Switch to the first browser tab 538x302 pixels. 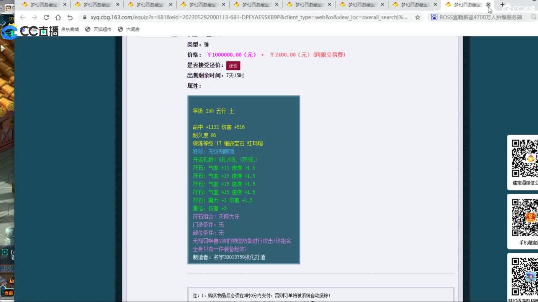pos(42,5)
